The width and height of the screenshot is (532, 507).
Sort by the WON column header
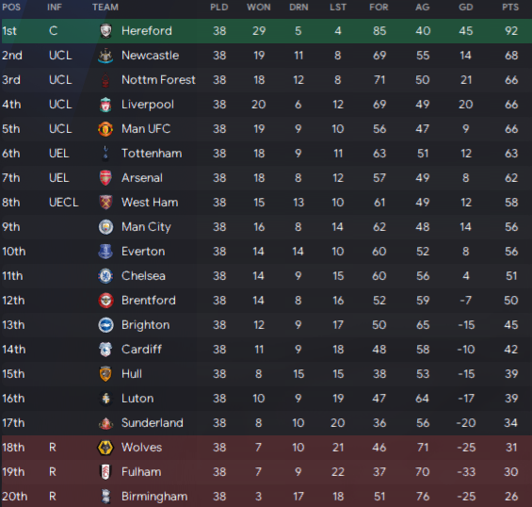click(259, 8)
